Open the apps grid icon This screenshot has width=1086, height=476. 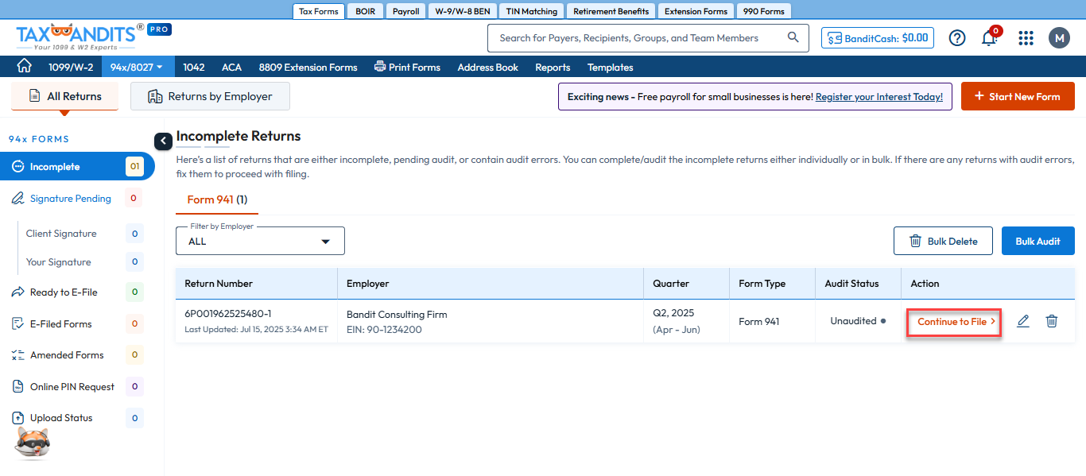(x=1026, y=37)
